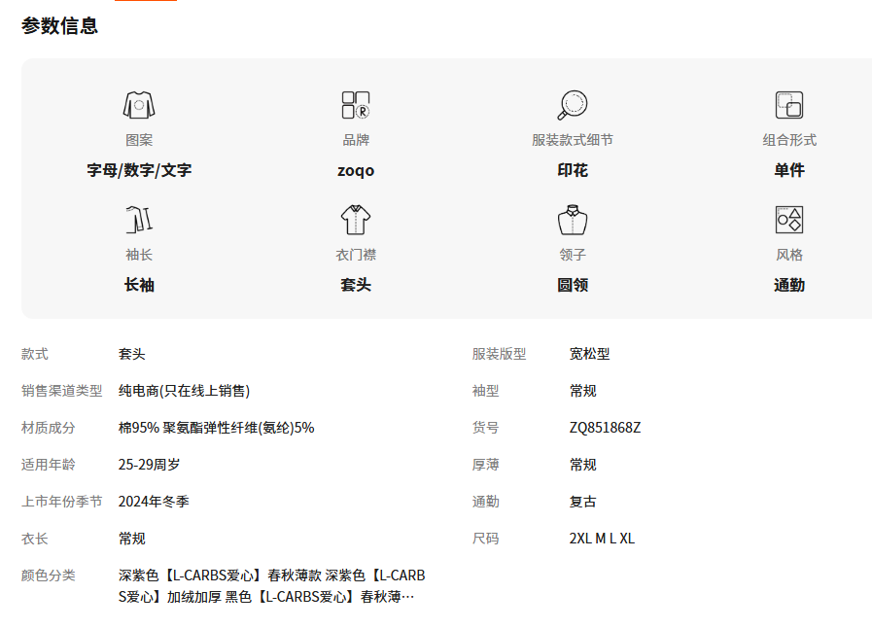Click the 2024年冬季 season value

154,502
